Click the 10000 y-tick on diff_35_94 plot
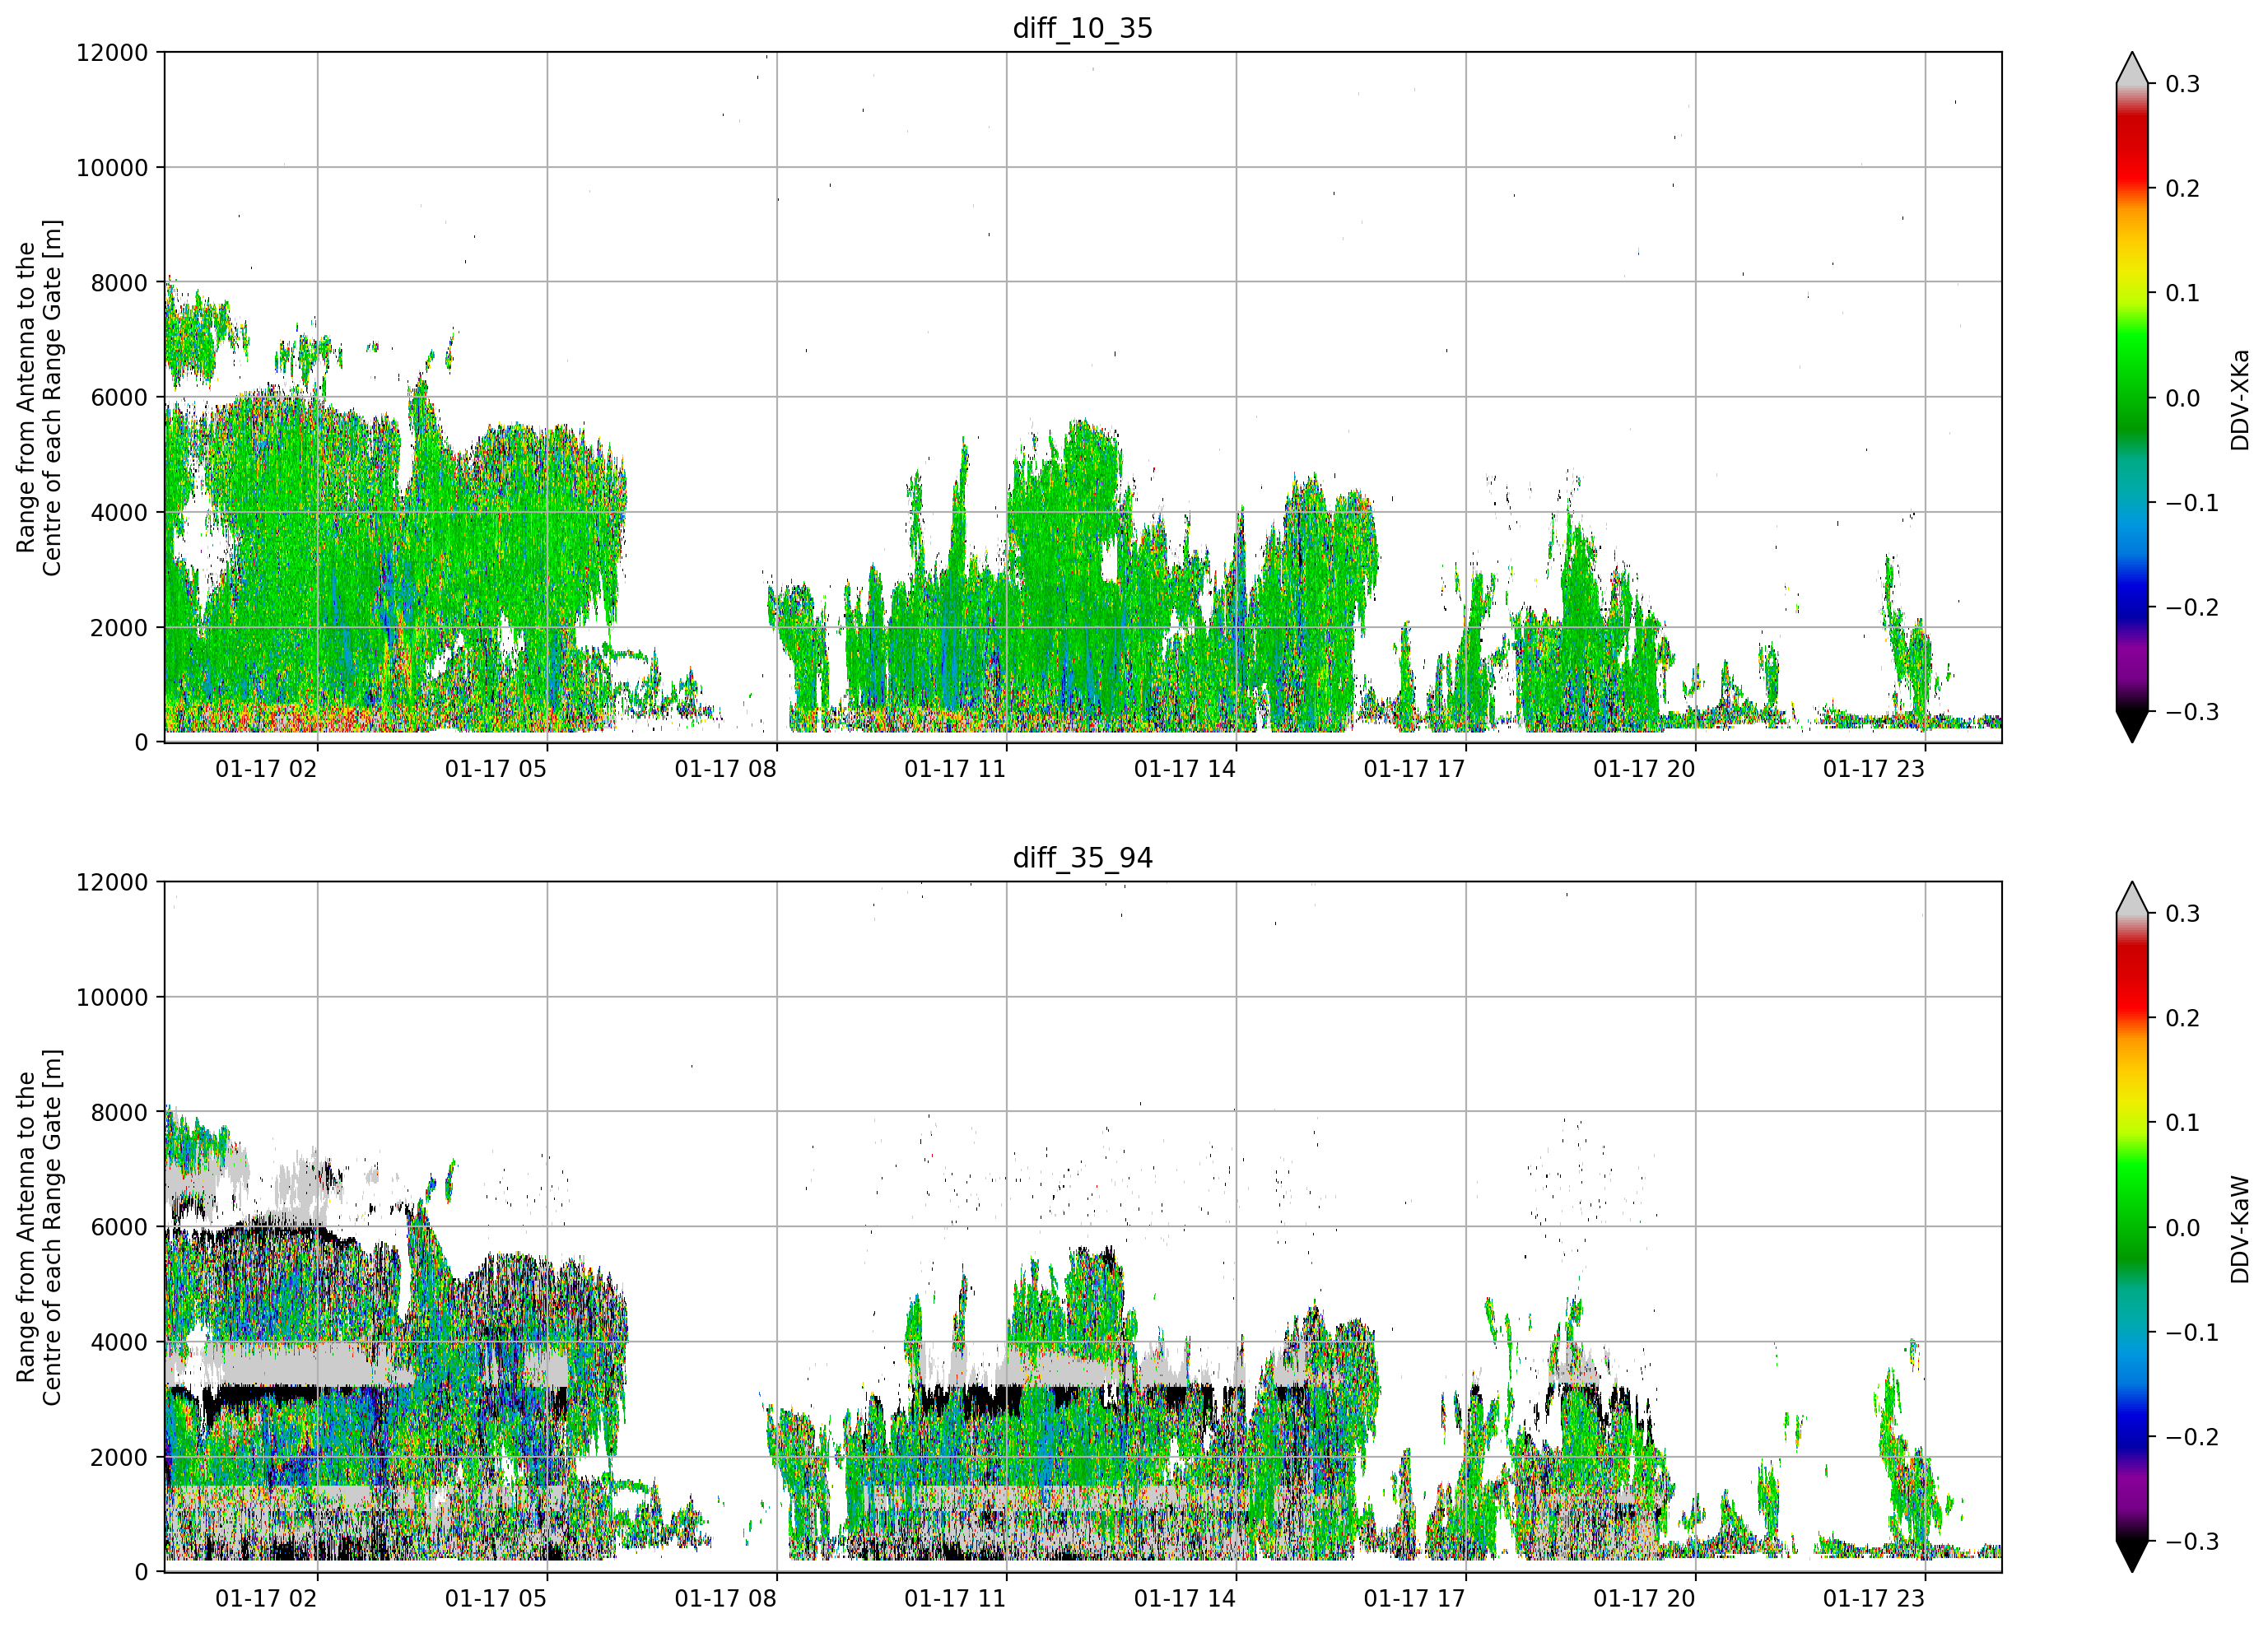This screenshot has width=2268, height=1628. (112, 998)
